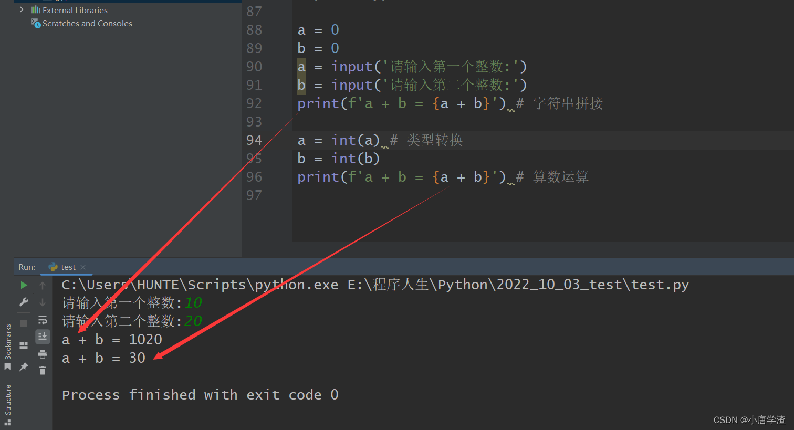794x430 pixels.
Task: Rerun the test script with green play icon
Action: tap(24, 285)
